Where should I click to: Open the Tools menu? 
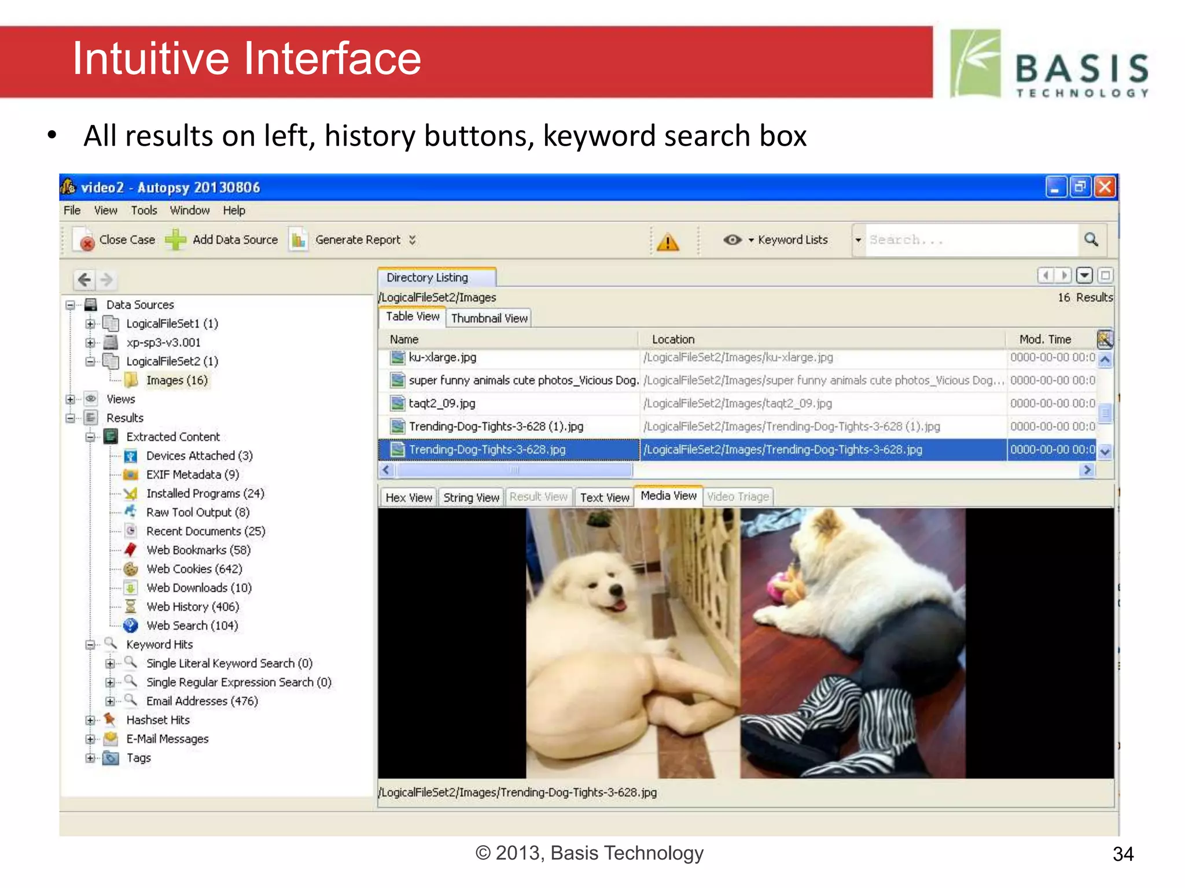tap(144, 210)
